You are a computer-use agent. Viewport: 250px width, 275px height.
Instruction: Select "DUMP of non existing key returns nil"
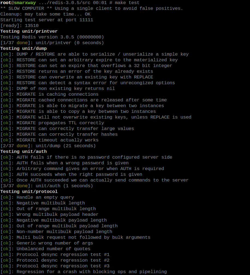pyautogui.click(x=58, y=89)
